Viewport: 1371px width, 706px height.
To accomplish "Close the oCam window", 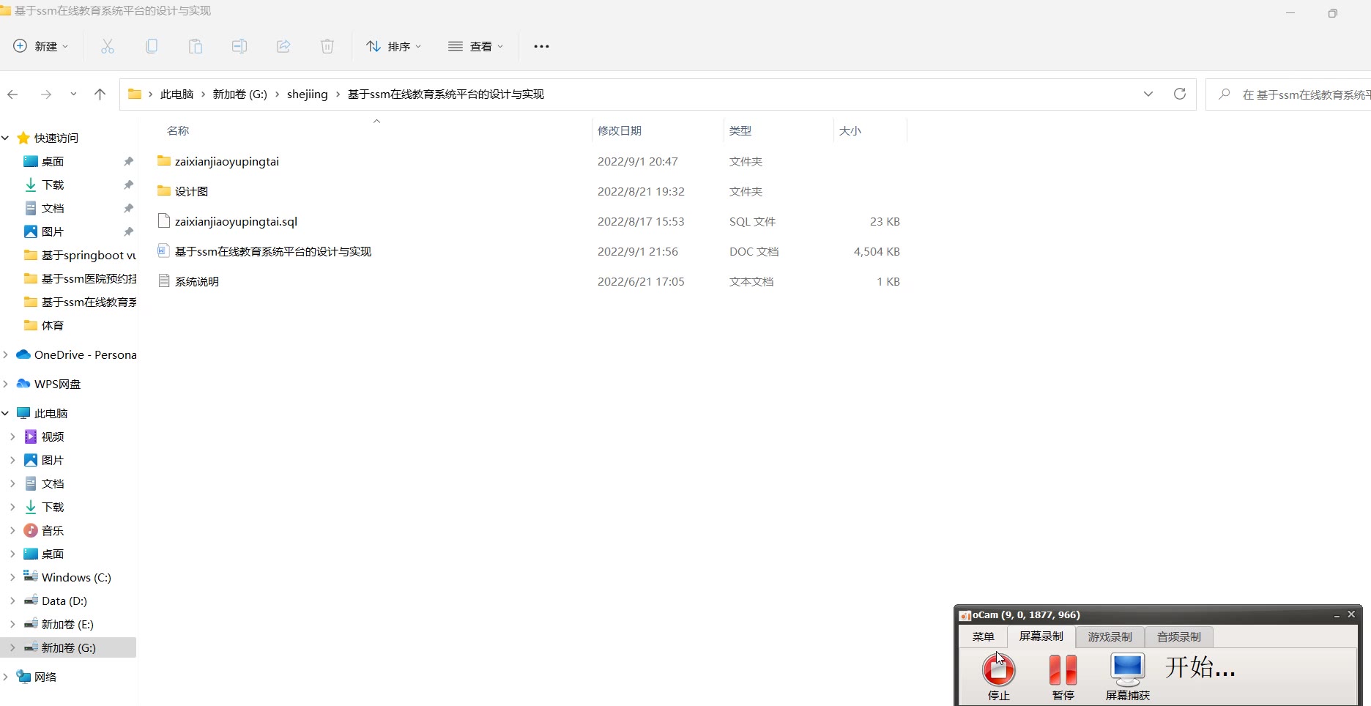I will click(1351, 614).
